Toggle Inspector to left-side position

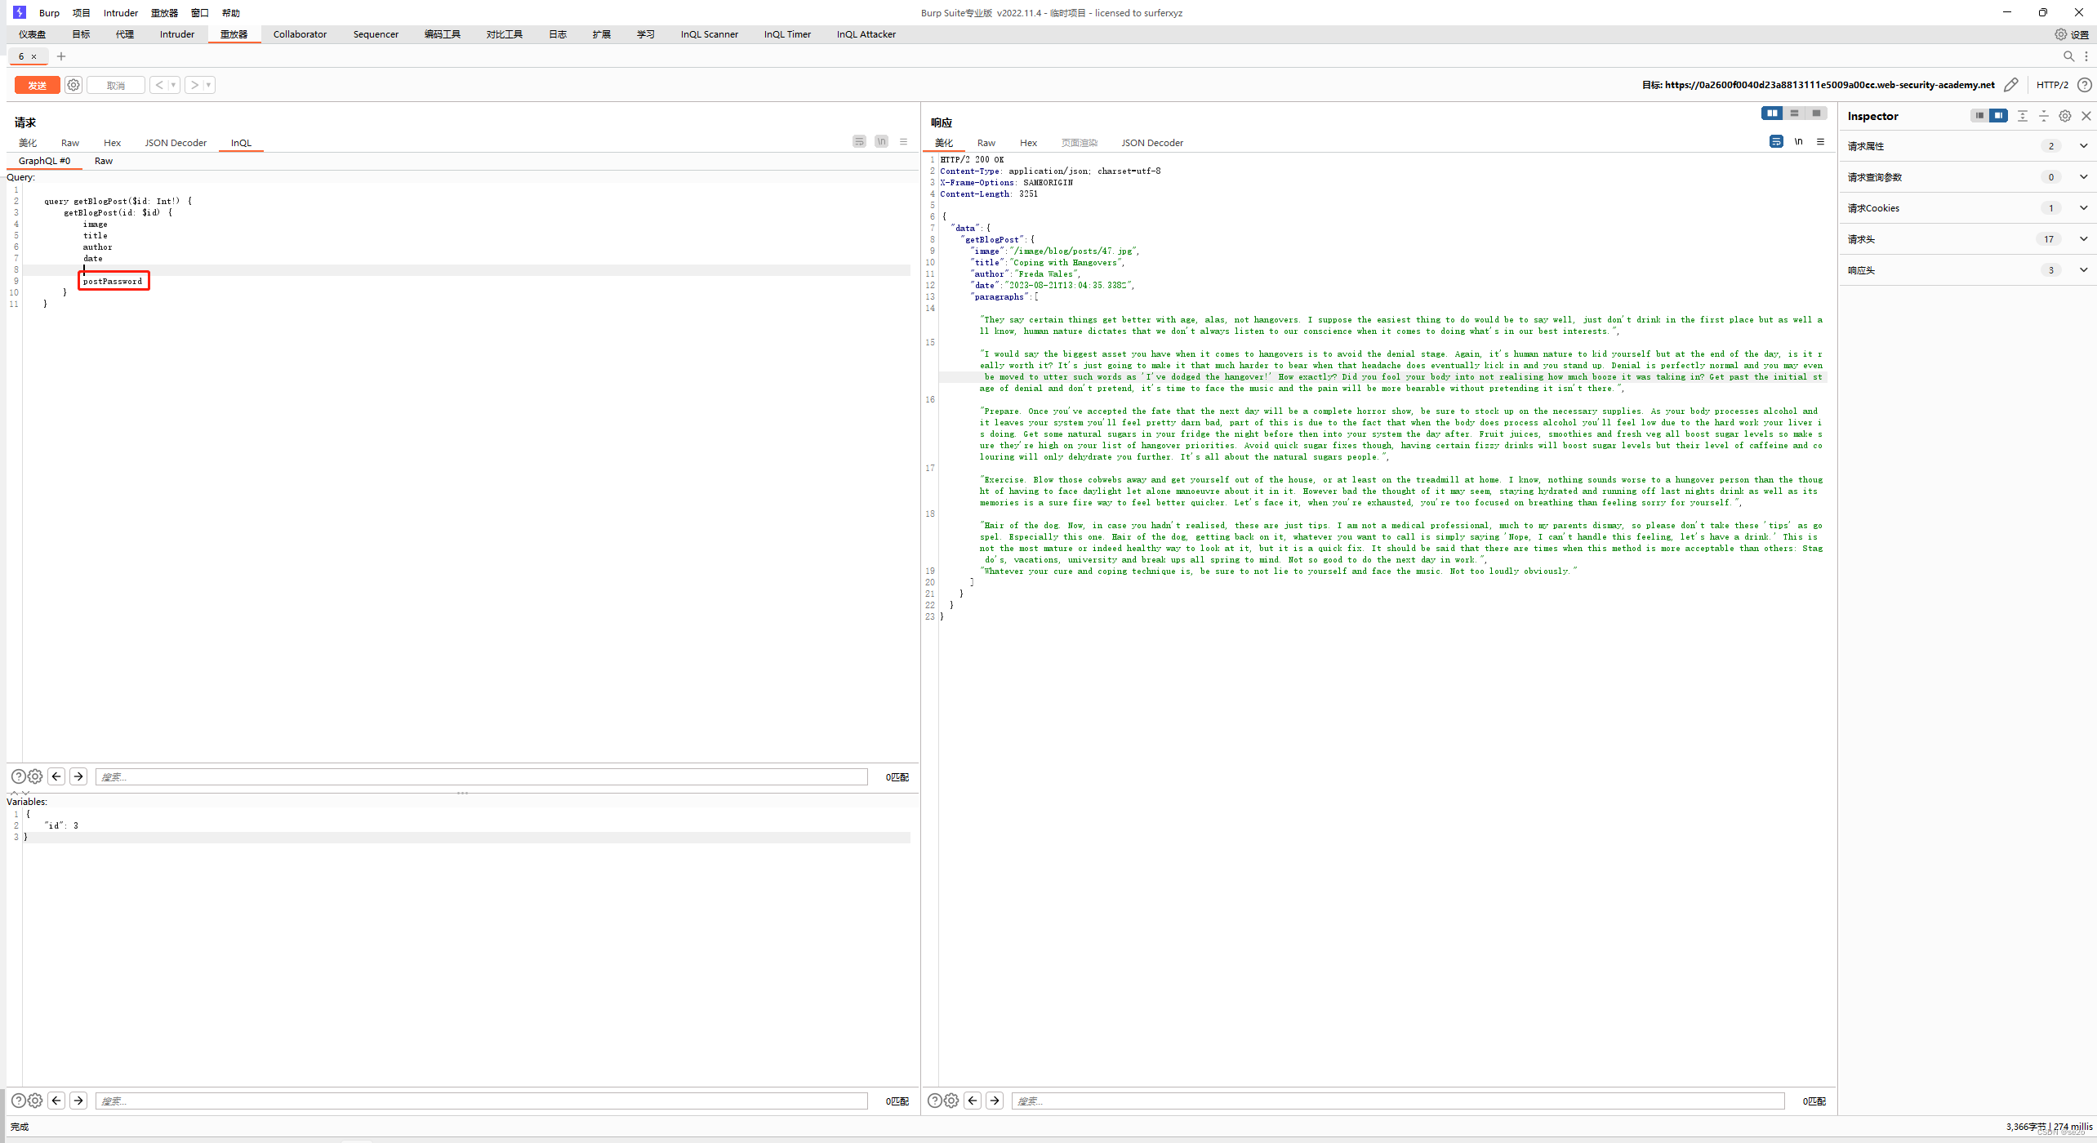point(1979,115)
